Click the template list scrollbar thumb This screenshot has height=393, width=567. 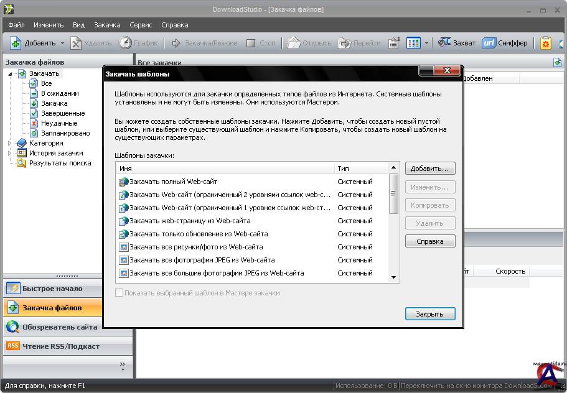coord(393,193)
